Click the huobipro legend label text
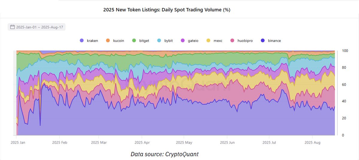This screenshot has height=160, width=359. point(245,41)
